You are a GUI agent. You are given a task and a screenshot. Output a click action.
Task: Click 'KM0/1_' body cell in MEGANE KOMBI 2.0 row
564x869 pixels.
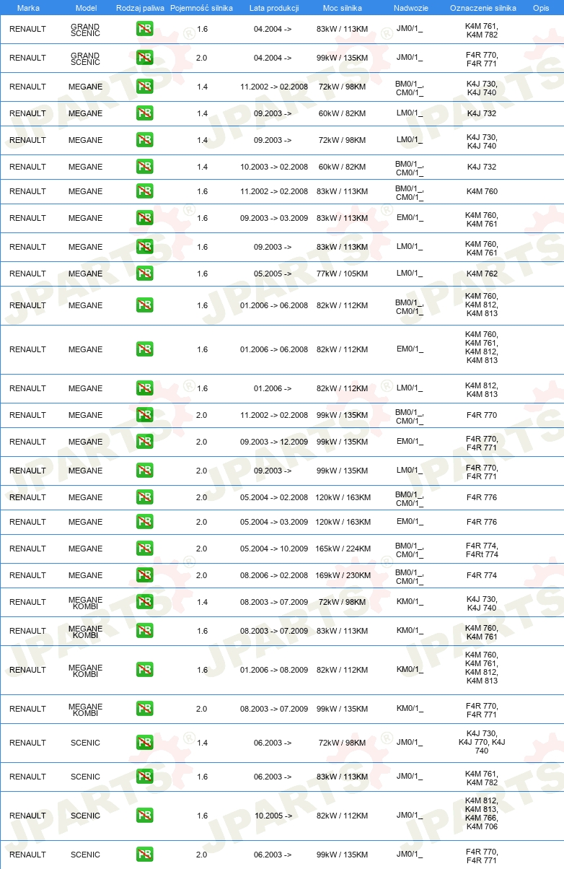[410, 709]
